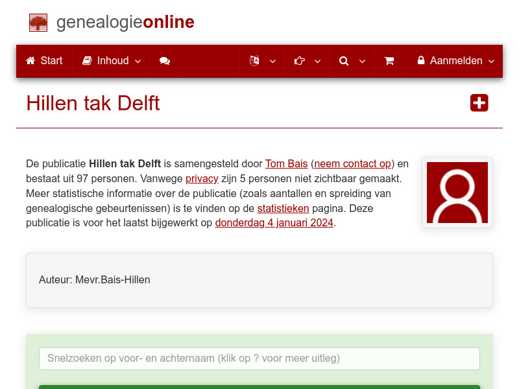519x389 pixels.
Task: Open the thumbs-up dropdown arrow
Action: pyautogui.click(x=317, y=61)
